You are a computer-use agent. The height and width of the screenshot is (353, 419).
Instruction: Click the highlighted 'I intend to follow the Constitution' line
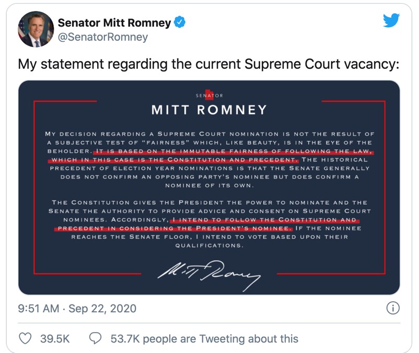coord(207,224)
